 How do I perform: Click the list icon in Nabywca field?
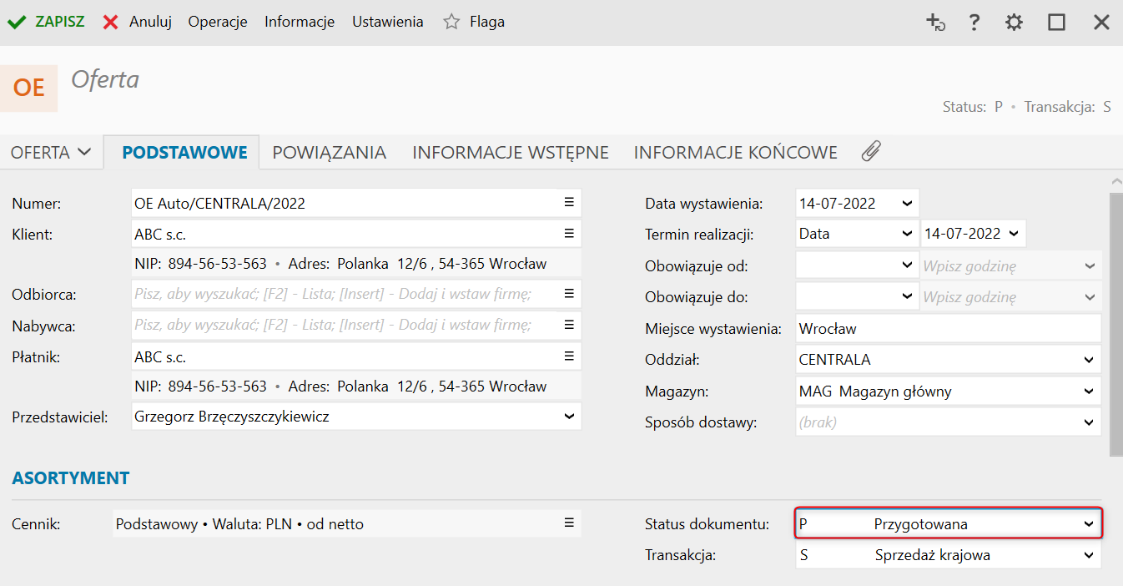pyautogui.click(x=569, y=325)
